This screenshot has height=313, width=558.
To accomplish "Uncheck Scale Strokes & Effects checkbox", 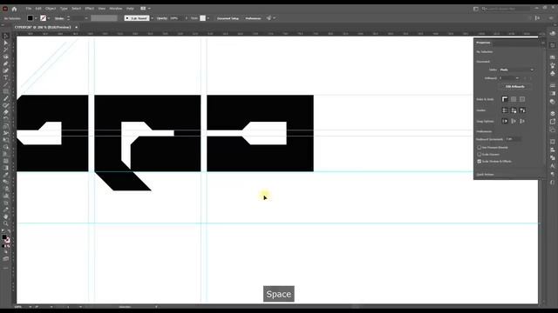I will 479,161.
